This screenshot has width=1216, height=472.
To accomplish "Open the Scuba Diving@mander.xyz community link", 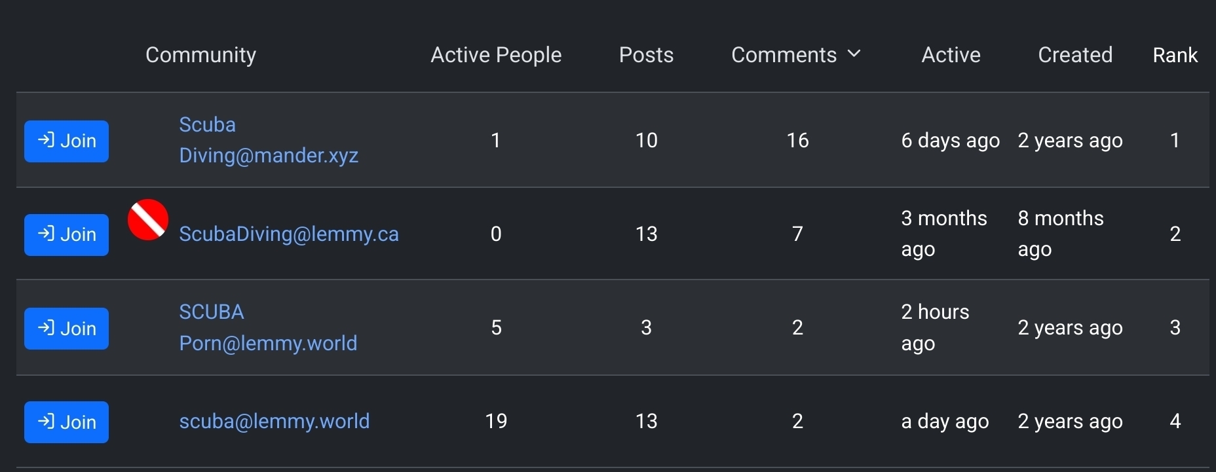I will pyautogui.click(x=268, y=140).
